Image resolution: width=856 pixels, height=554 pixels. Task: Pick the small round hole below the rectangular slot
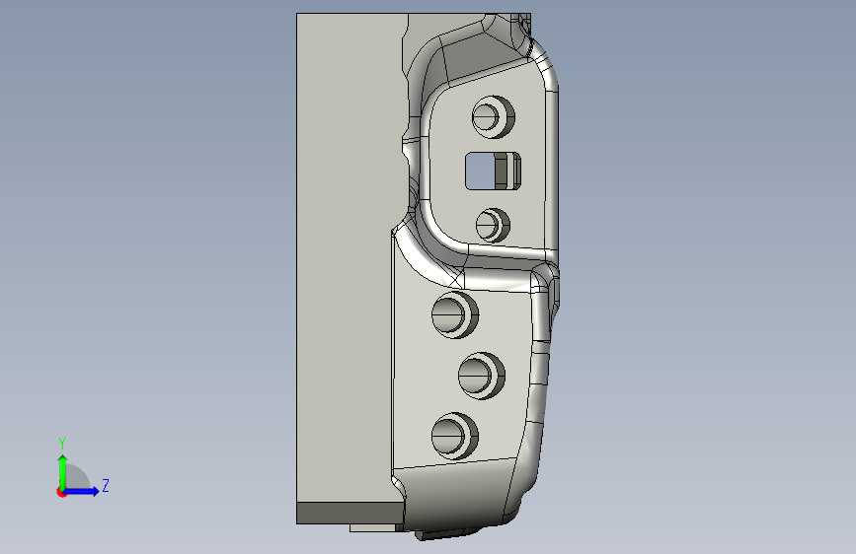493,225
